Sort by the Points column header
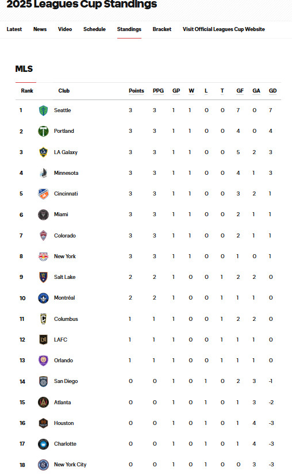The image size is (292, 475). [x=136, y=91]
